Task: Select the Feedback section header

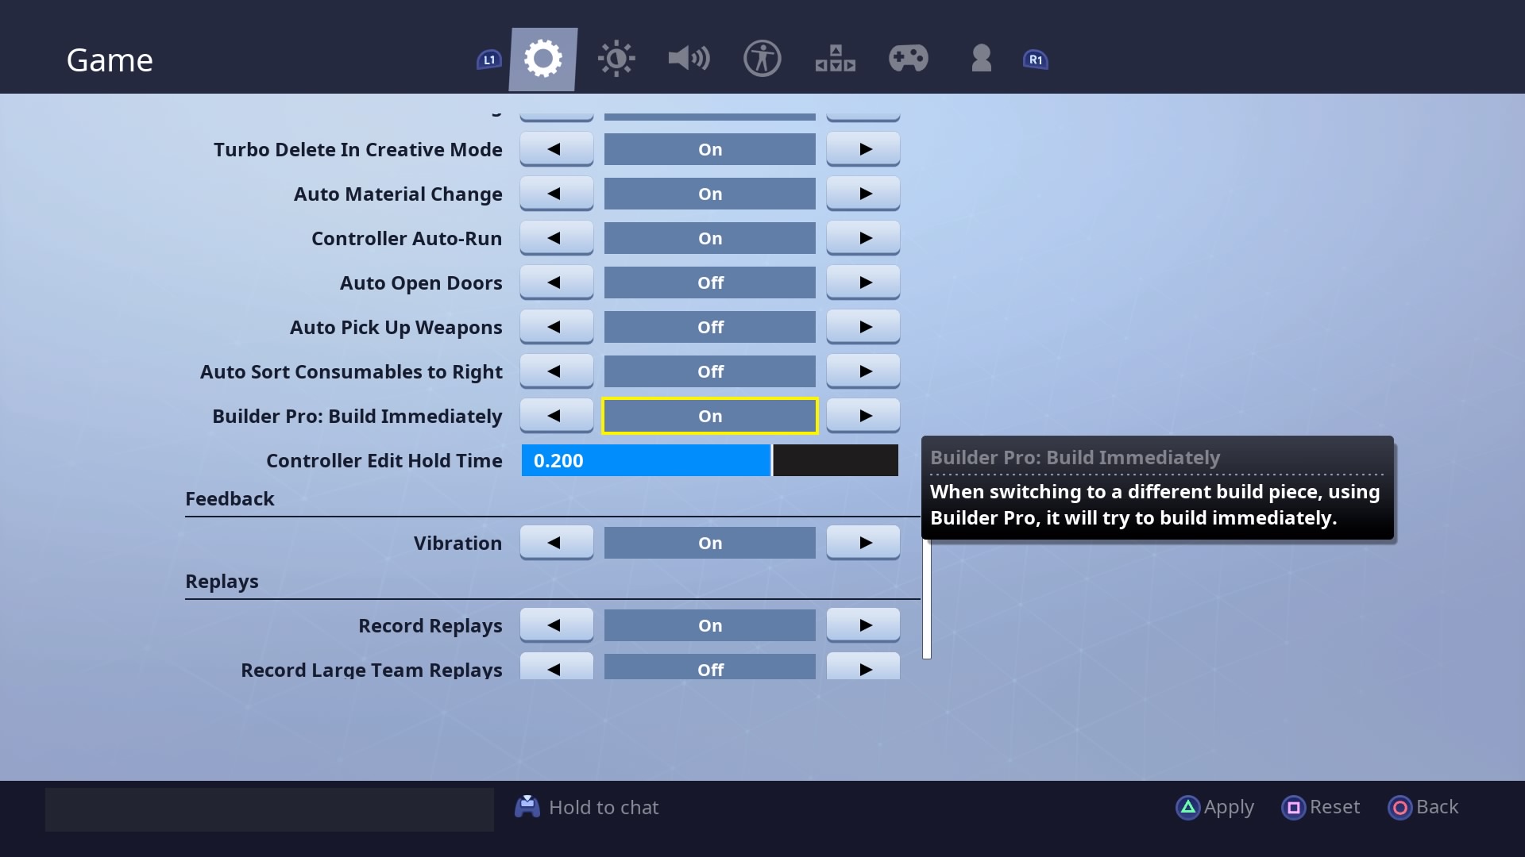Action: pyautogui.click(x=230, y=498)
